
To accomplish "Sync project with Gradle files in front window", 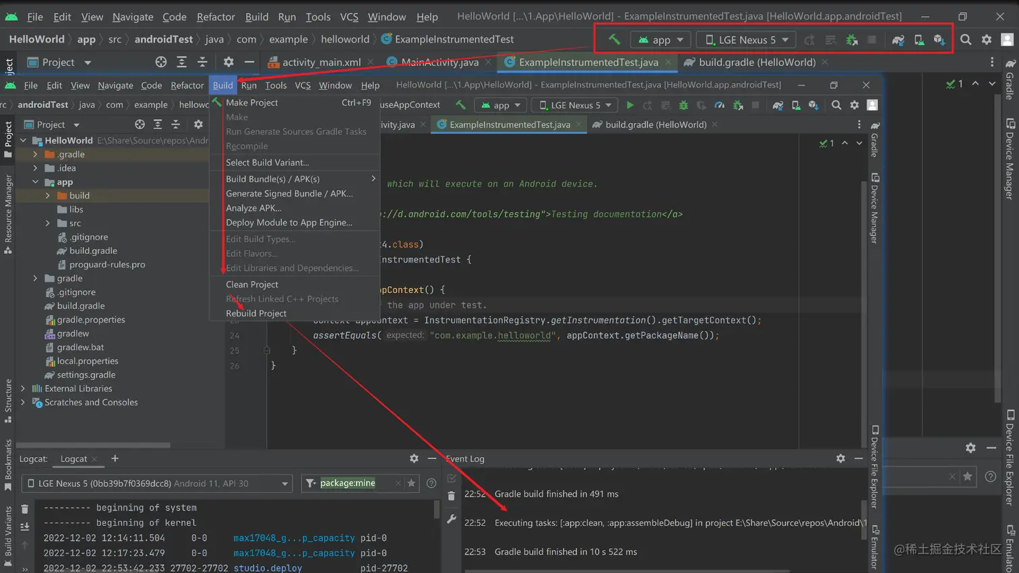I will pos(778,105).
